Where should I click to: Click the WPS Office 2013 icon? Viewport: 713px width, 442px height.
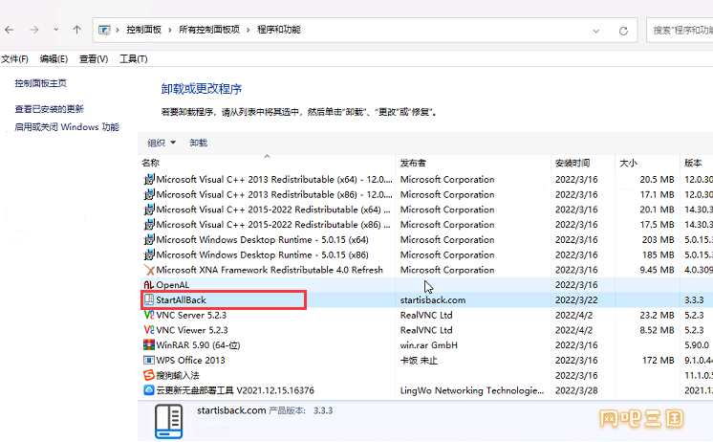pyautogui.click(x=149, y=360)
